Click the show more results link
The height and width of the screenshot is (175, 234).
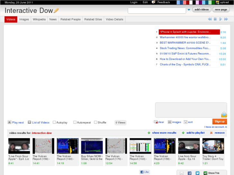[164, 133]
